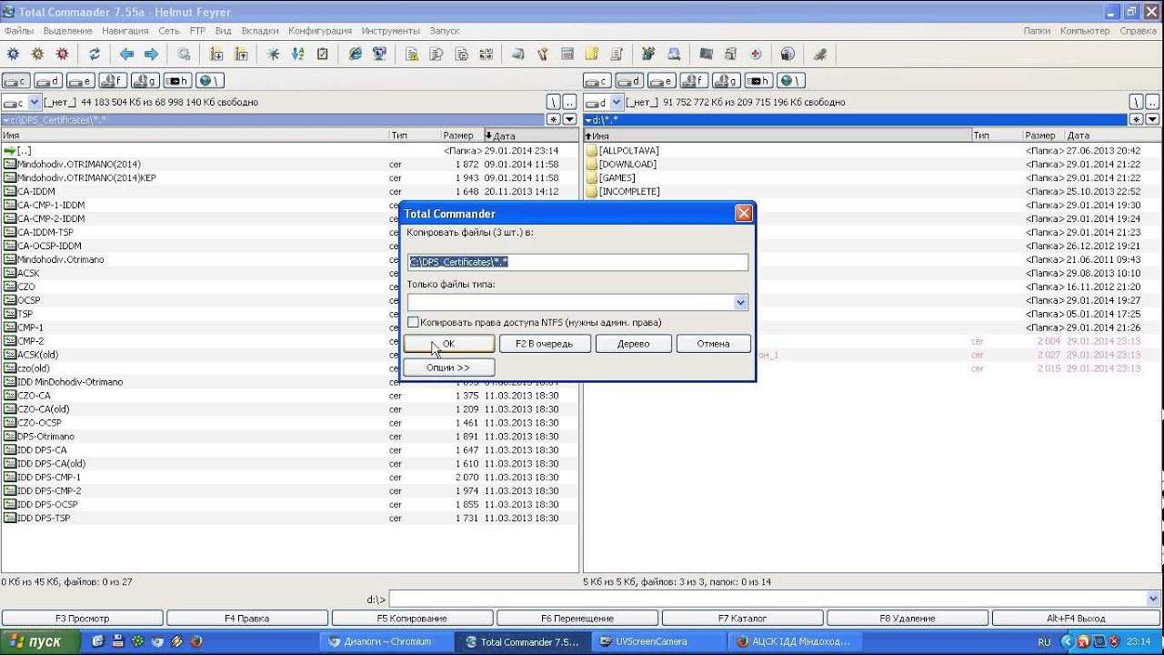Open the Справка menu

1139,31
